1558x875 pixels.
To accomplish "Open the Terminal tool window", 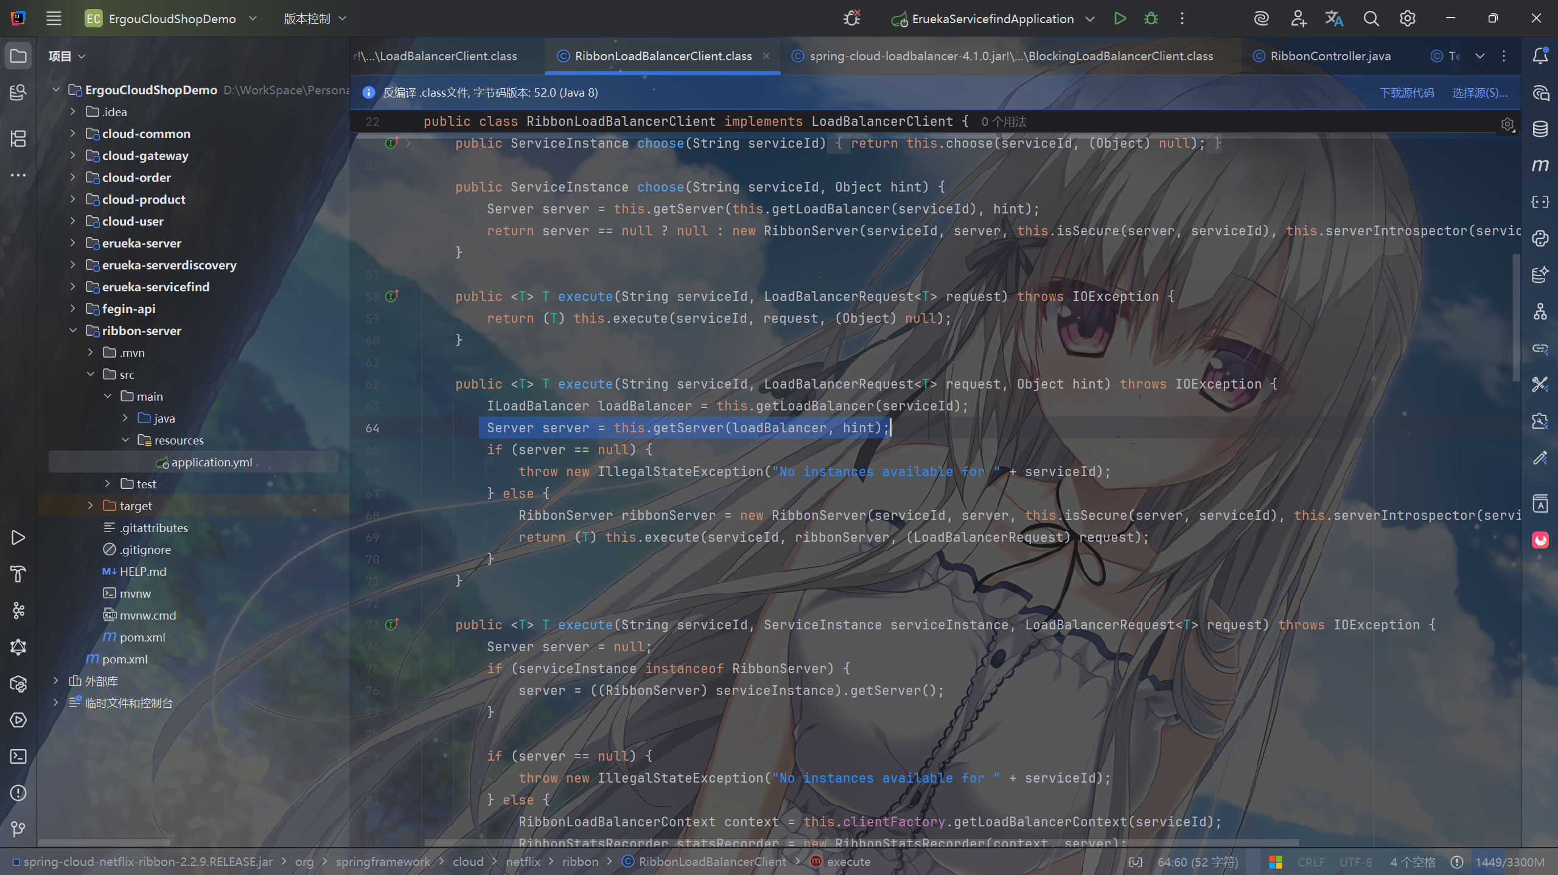I will point(18,756).
